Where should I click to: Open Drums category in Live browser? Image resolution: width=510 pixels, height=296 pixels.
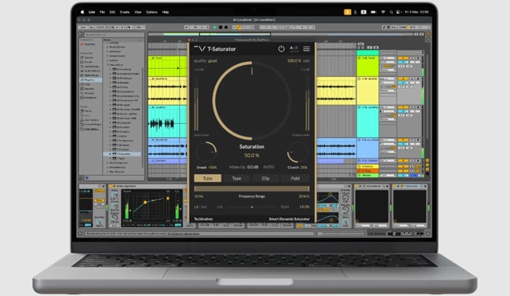click(x=87, y=62)
